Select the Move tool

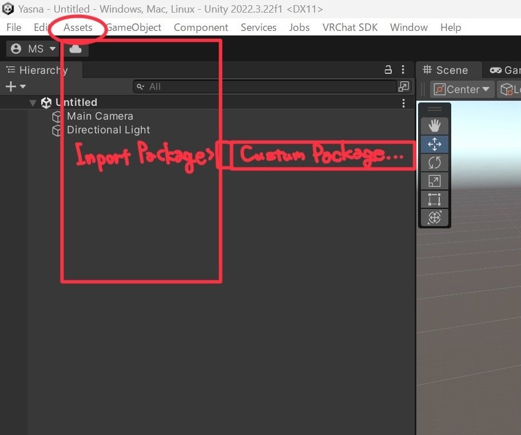pos(434,144)
